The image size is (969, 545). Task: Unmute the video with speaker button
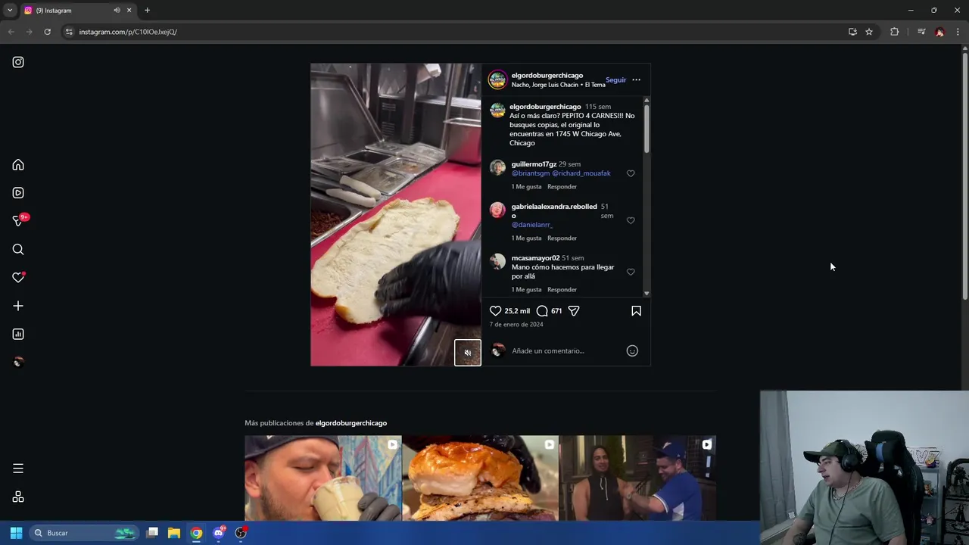[x=467, y=353]
